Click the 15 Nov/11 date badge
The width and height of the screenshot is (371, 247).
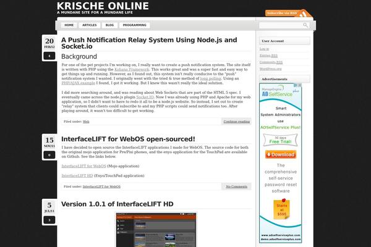point(49,142)
